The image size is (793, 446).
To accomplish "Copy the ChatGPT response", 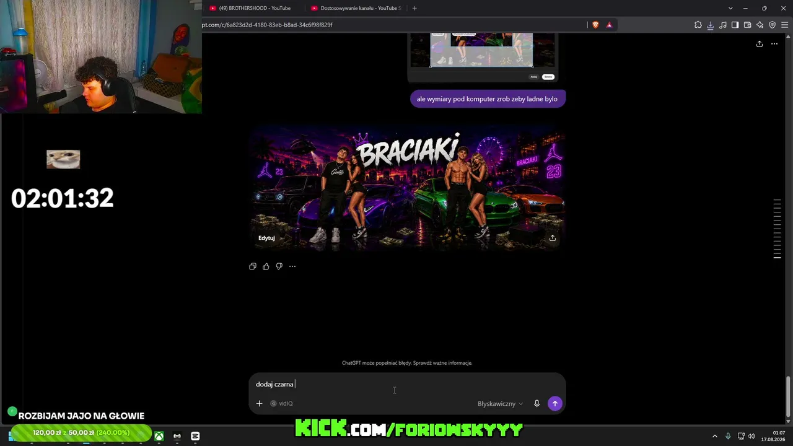I will pos(253,266).
